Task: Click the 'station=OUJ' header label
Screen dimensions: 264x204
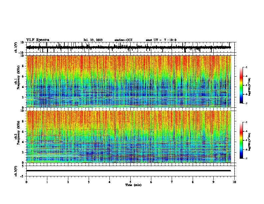Action: click(123, 40)
